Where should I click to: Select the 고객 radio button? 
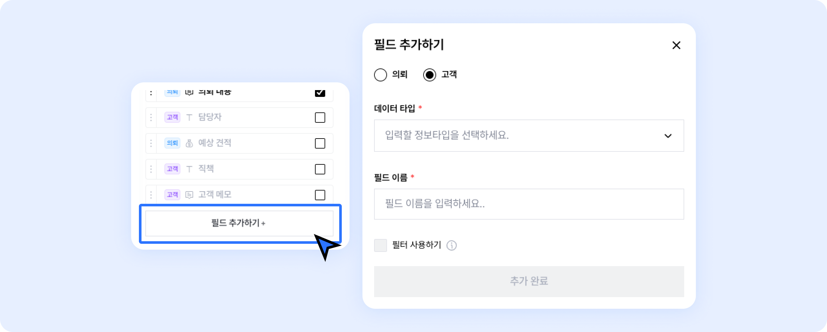tap(429, 75)
